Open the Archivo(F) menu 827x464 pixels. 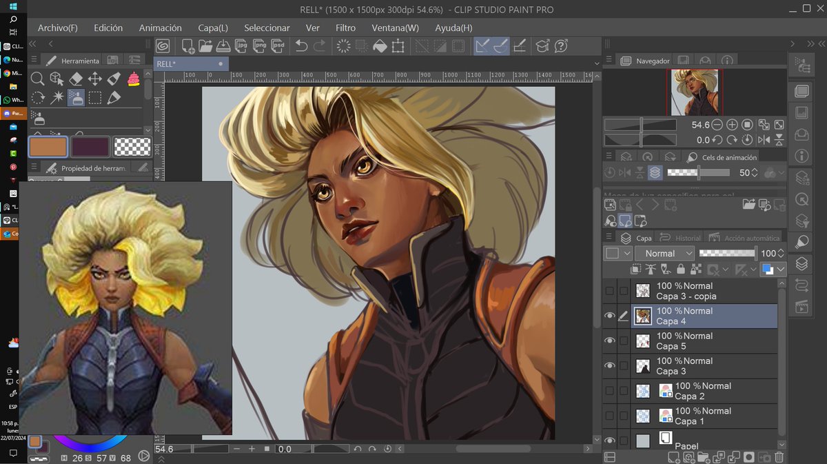point(58,28)
